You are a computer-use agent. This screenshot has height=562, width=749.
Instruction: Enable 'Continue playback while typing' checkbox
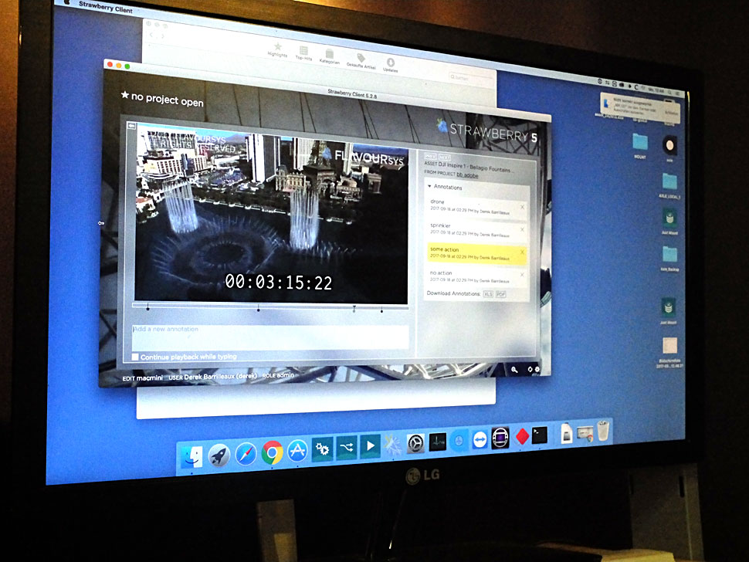coord(135,357)
